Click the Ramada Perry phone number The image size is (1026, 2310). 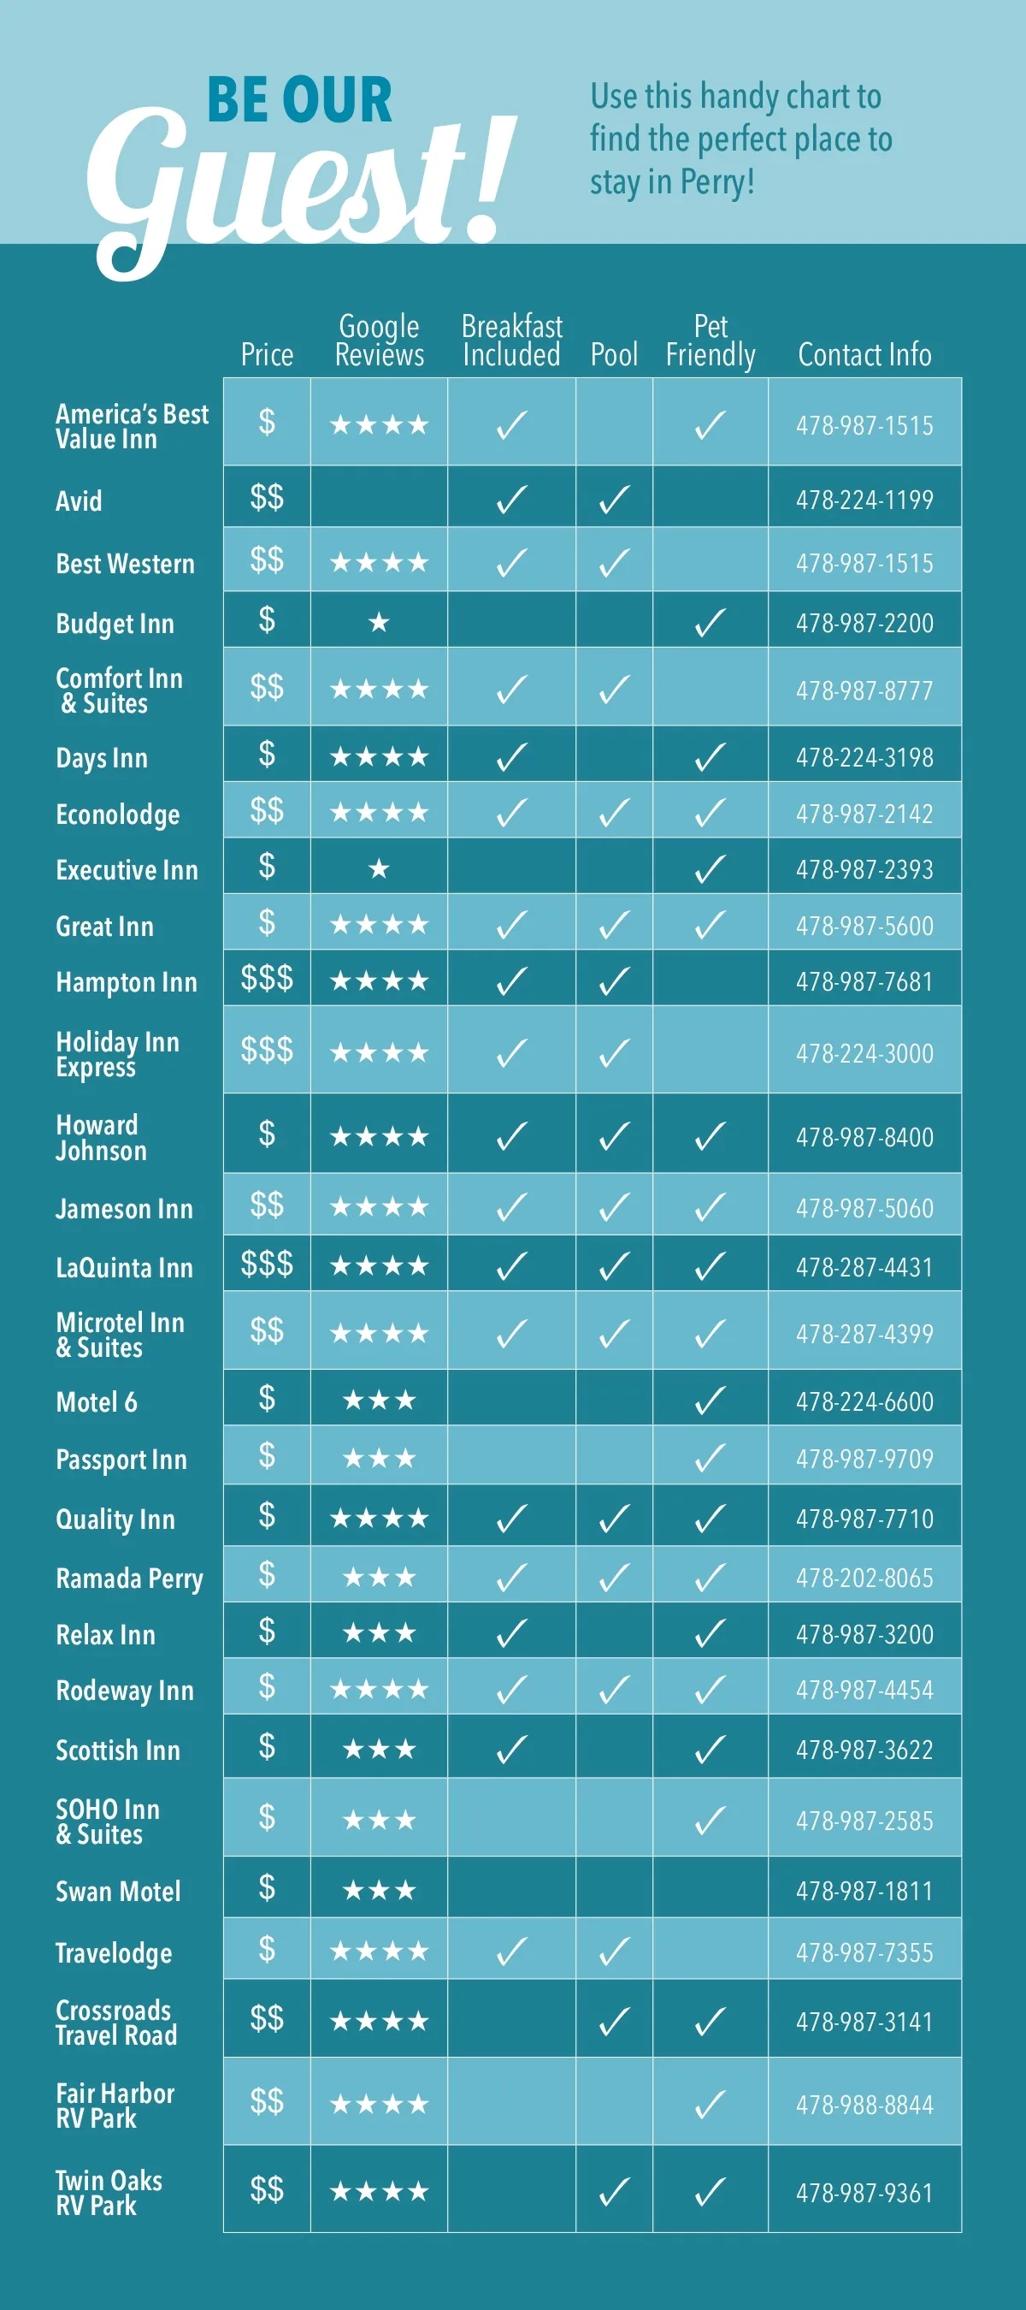864,1578
